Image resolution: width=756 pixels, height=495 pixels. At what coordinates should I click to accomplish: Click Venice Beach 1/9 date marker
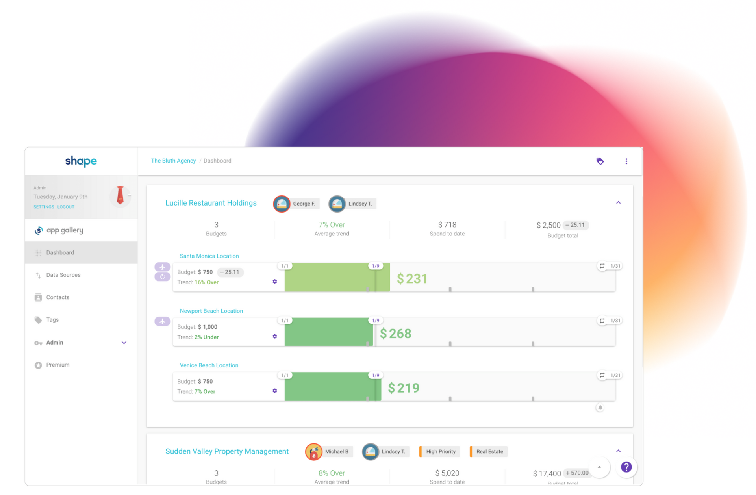point(376,375)
